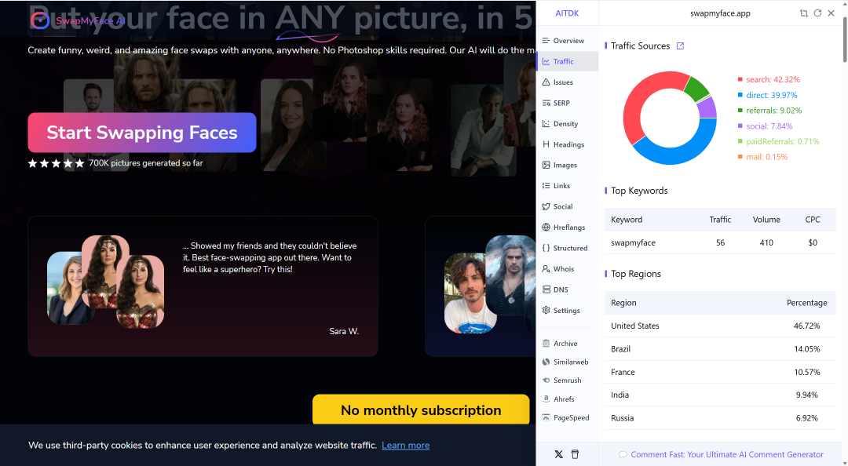Image resolution: width=848 pixels, height=466 pixels.
Task: Click the paidReferrals 0.71% legend entry
Action: tap(779, 141)
